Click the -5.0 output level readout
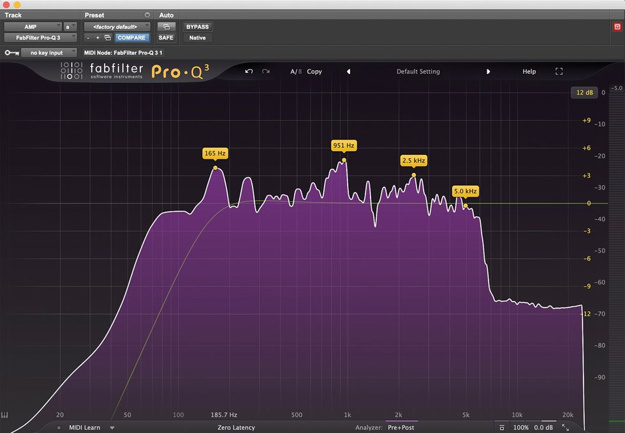Viewport: 625px width, 433px height. 616,88
